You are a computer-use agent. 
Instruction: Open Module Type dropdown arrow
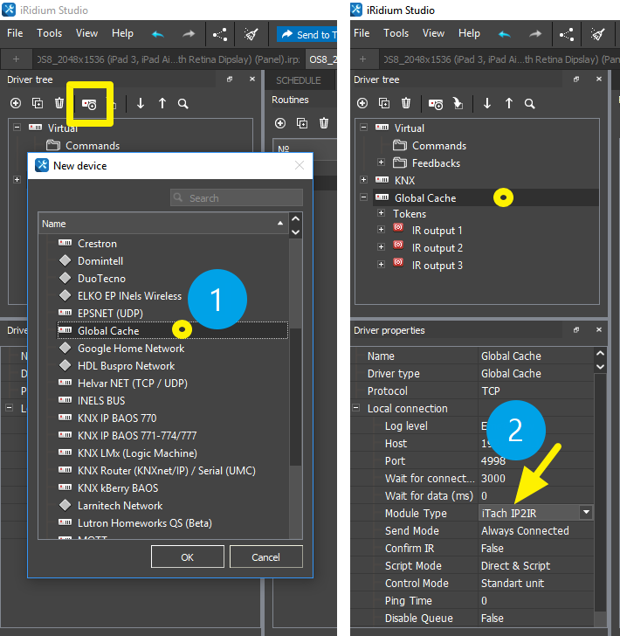[x=586, y=512]
